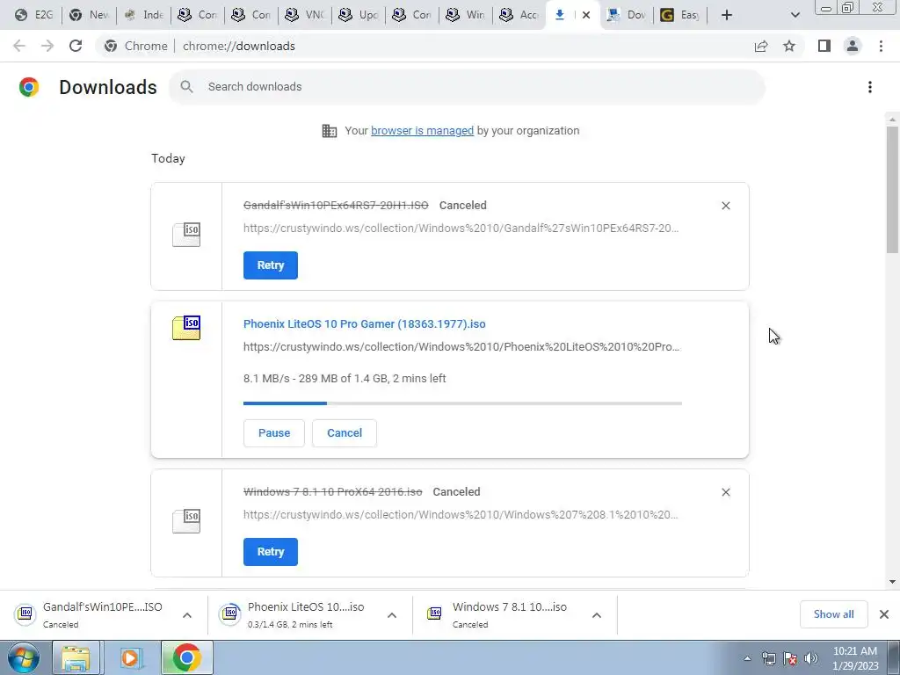
Task: Expand options for Windows 7 8.1 shelf item
Action: [597, 615]
